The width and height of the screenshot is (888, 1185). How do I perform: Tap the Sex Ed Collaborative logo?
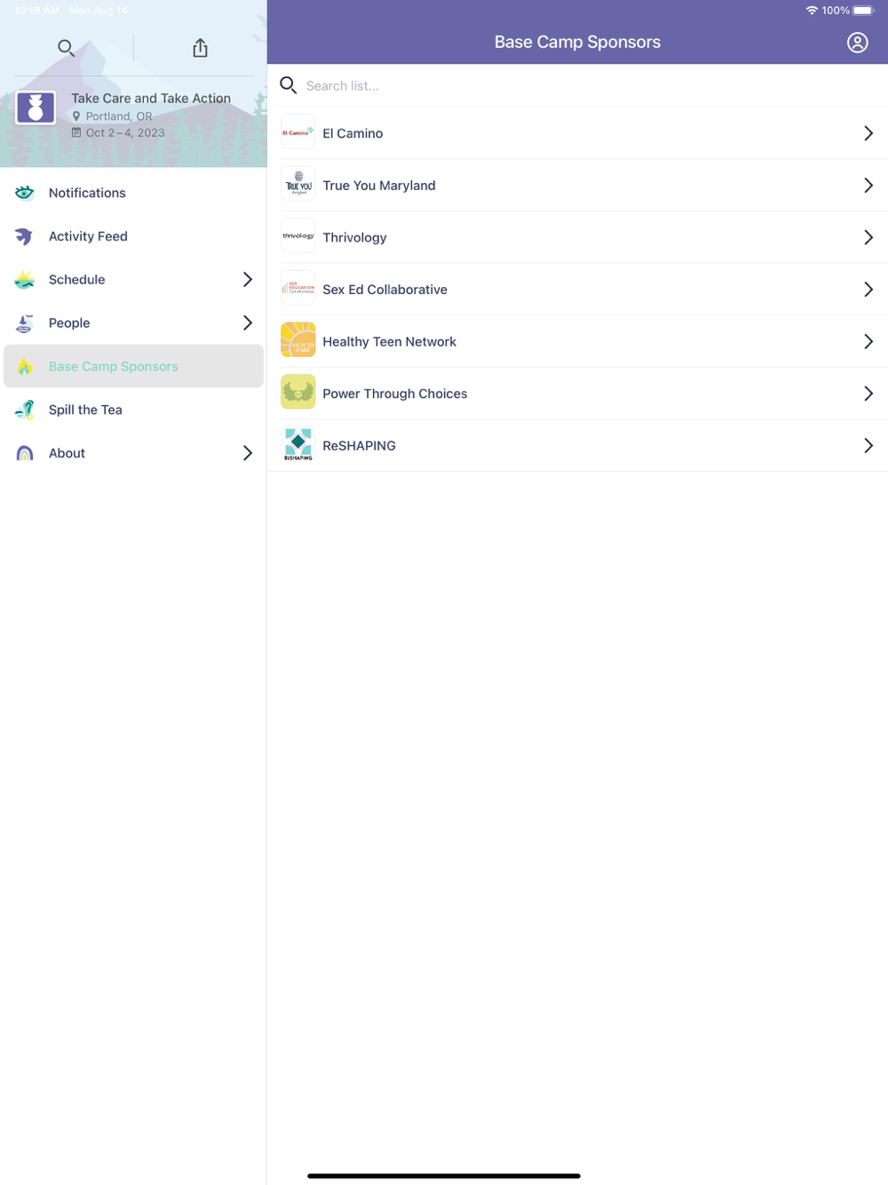click(x=298, y=289)
